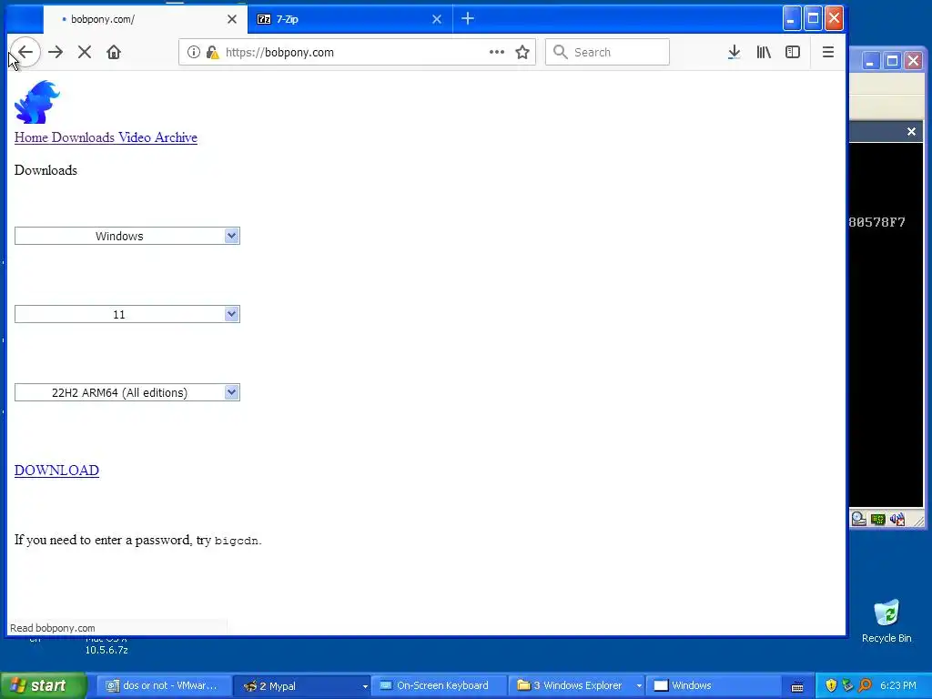This screenshot has width=932, height=699.
Task: Close the VMware inner panel X
Action: [x=911, y=131]
